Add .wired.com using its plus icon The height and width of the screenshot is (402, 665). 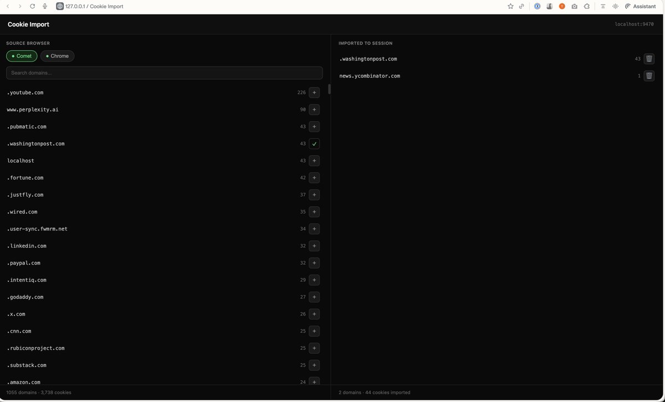(314, 212)
